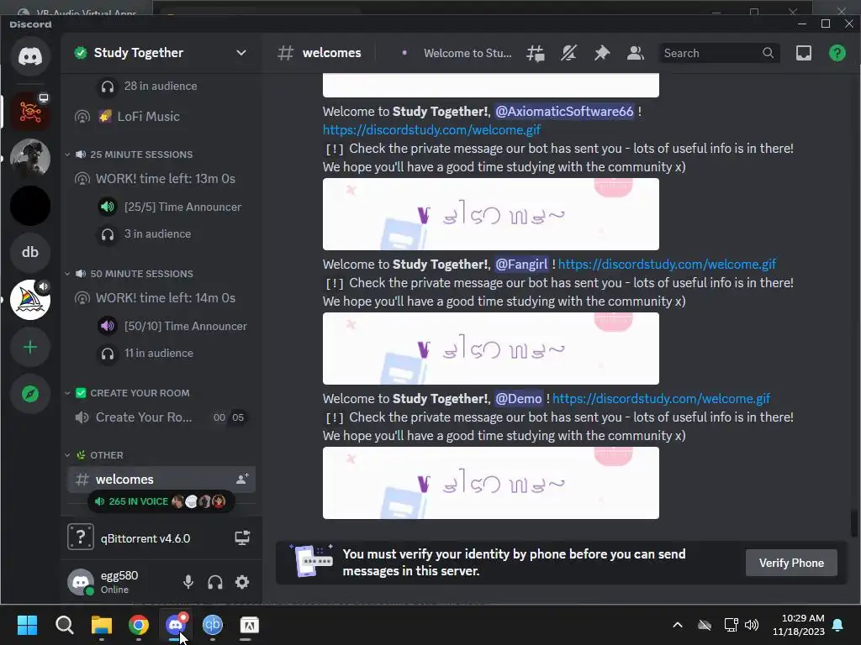This screenshot has width=861, height=645.
Task: Click Verify Phone button
Action: tap(791, 563)
